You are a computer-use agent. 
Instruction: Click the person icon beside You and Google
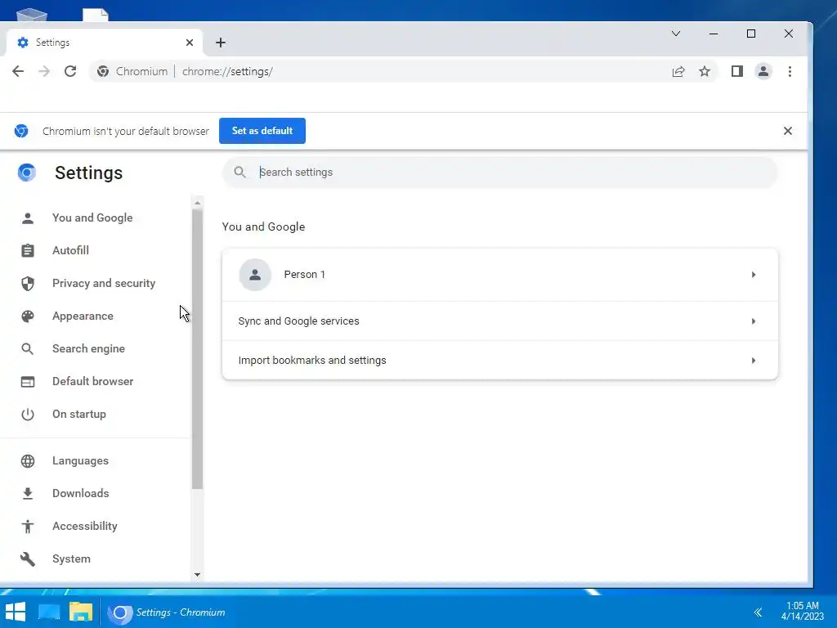(x=28, y=218)
